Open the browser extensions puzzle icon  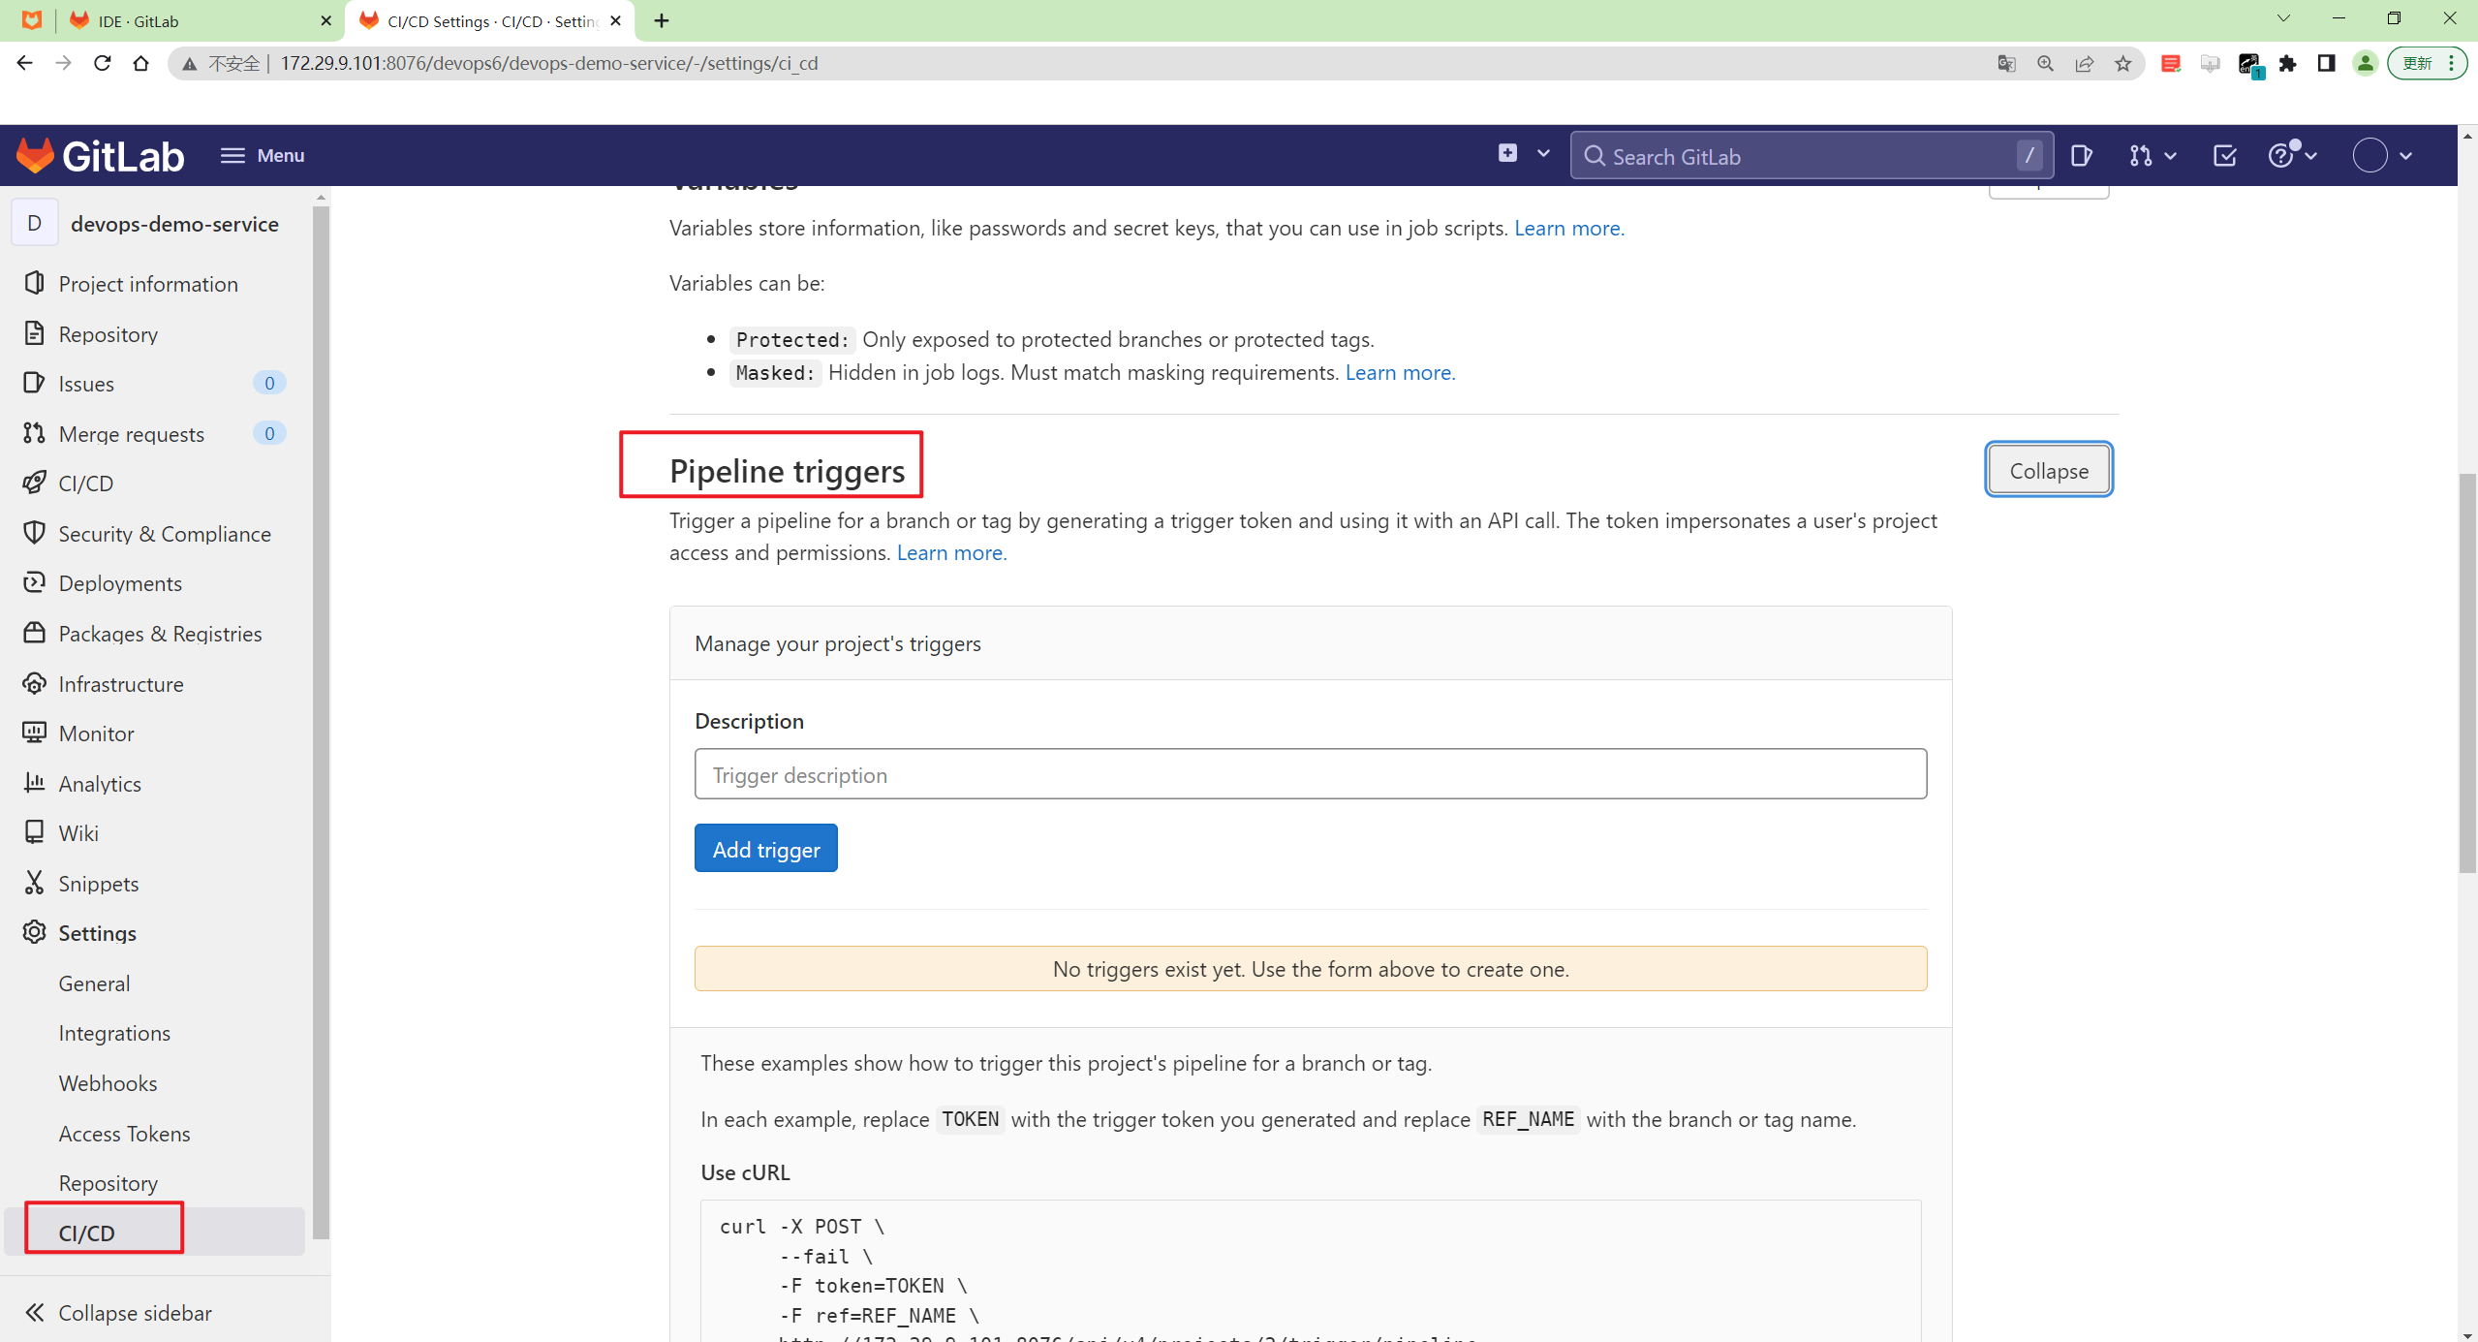[2287, 63]
